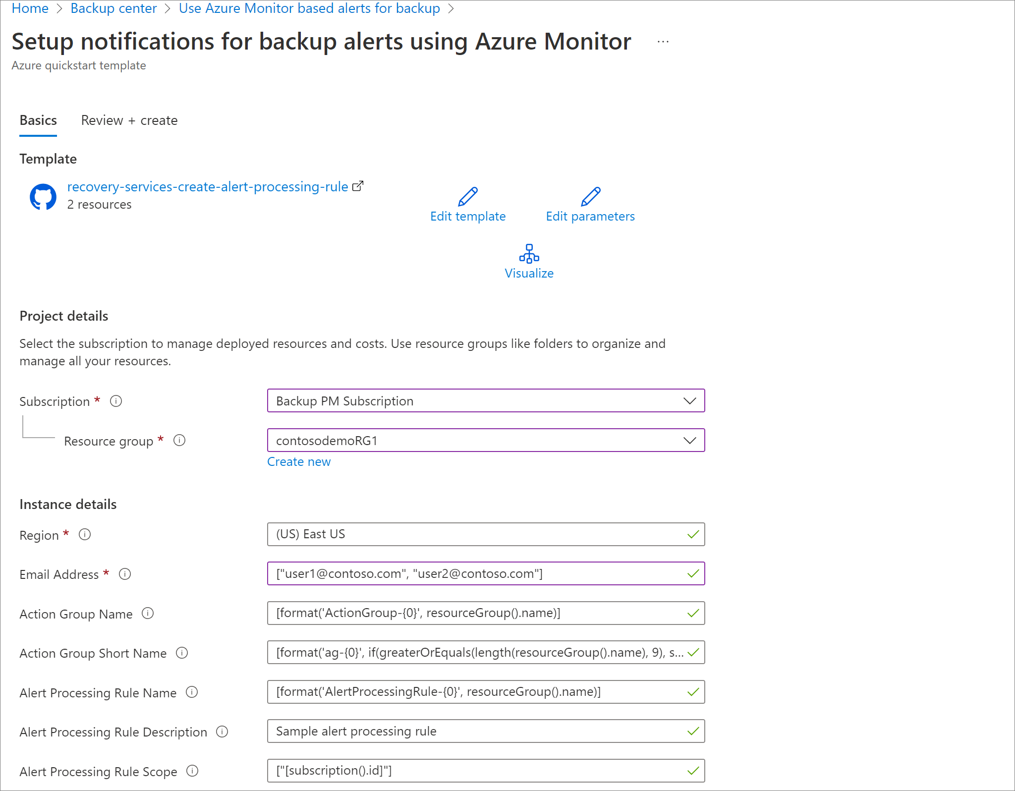
Task: Click the Edit parameters icon
Action: click(x=590, y=195)
